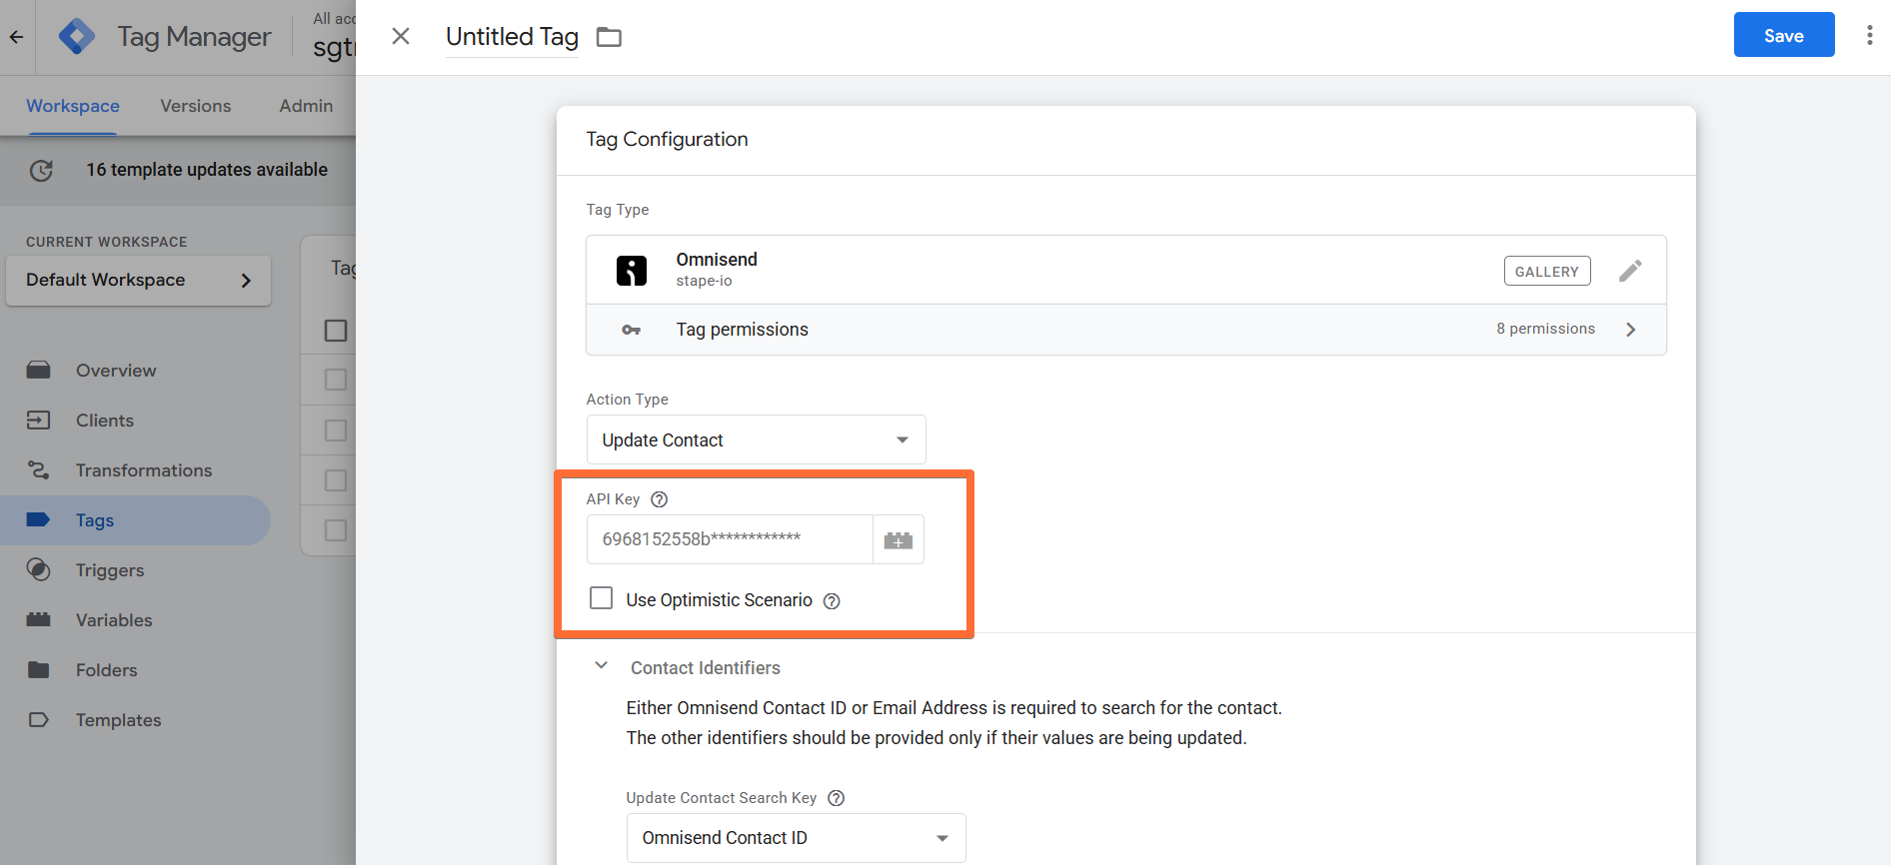Click the key icon for tag permissions

click(632, 330)
